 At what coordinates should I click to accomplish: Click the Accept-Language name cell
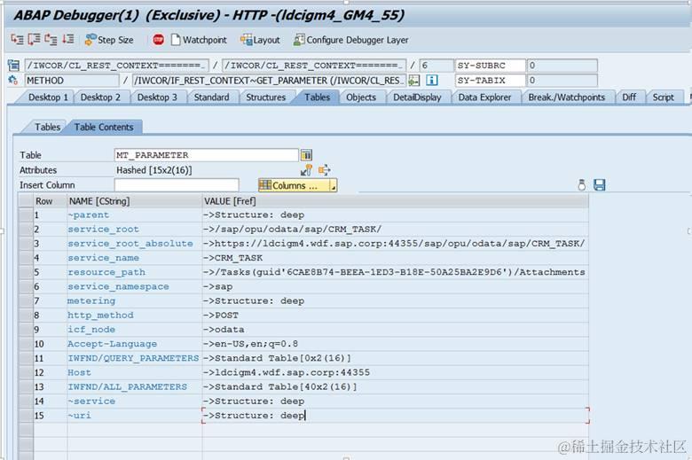pos(134,344)
